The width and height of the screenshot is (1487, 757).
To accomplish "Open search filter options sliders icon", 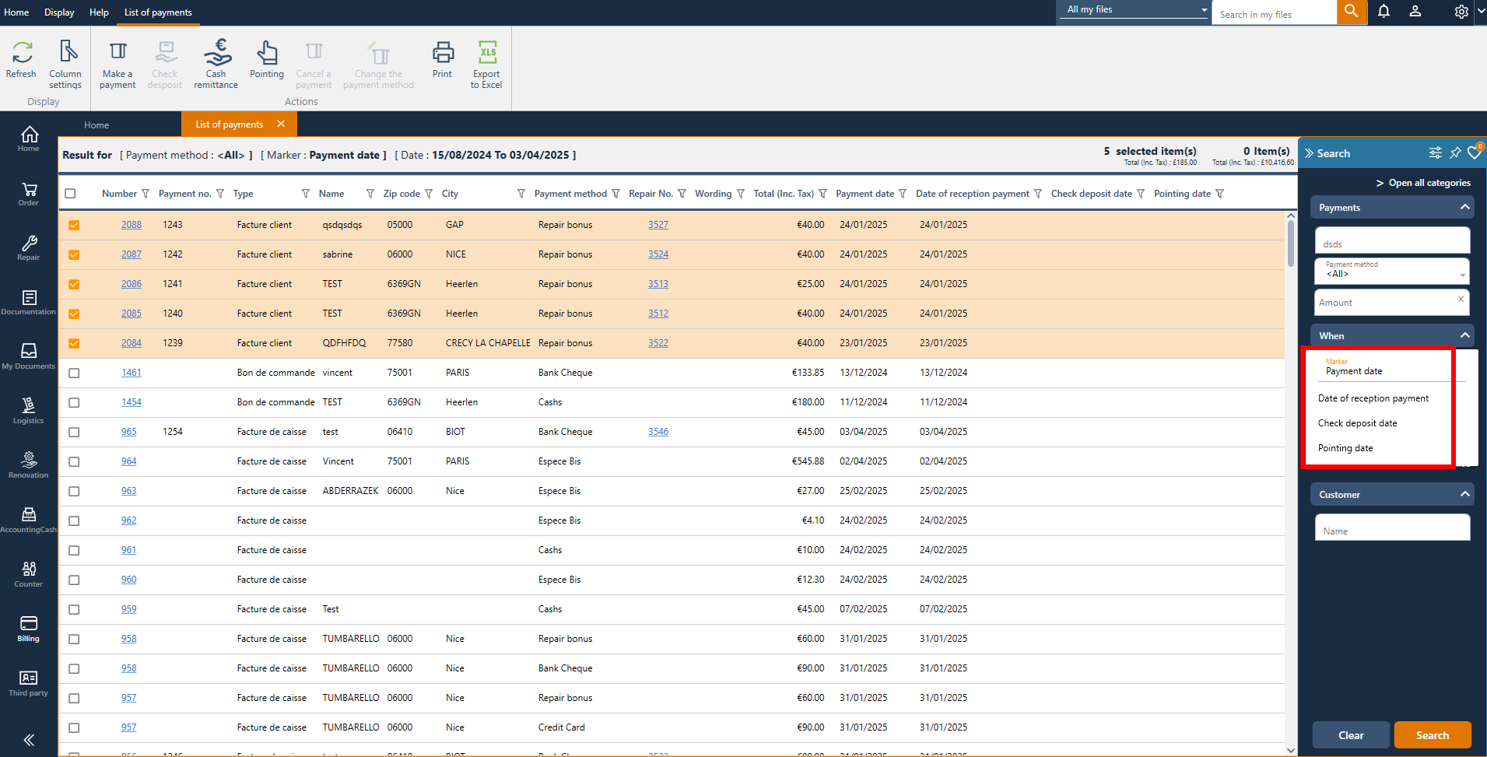I will (x=1435, y=152).
